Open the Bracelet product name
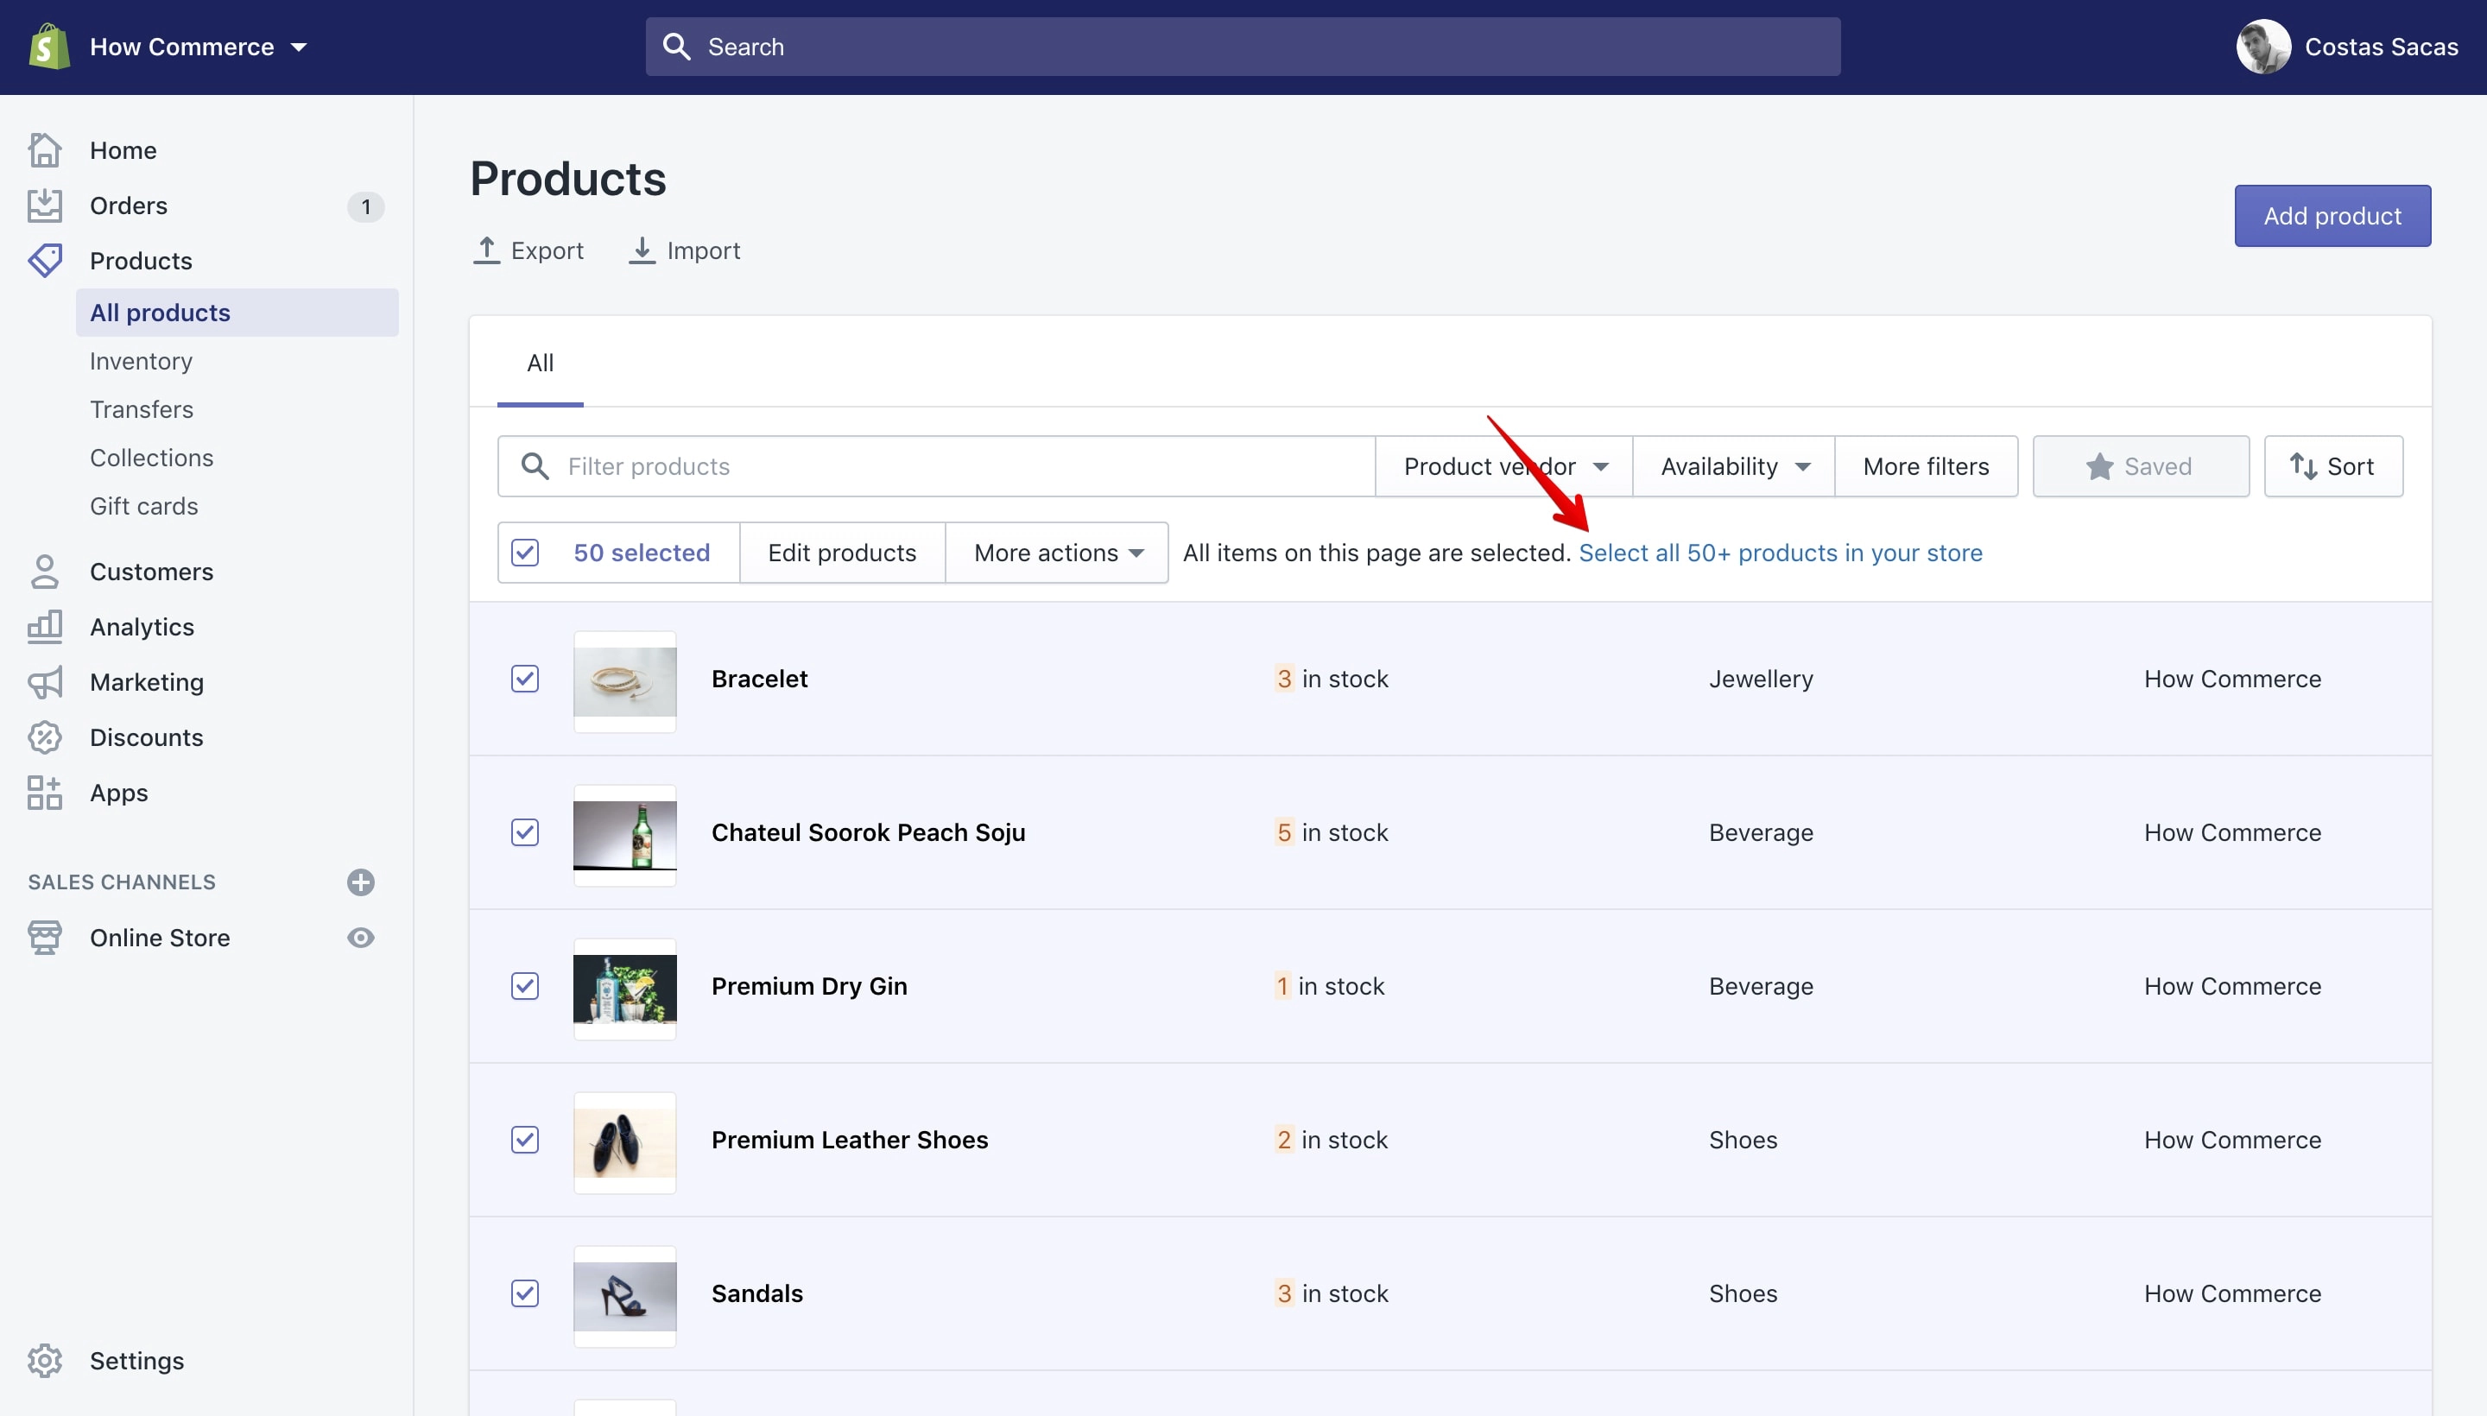The height and width of the screenshot is (1416, 2487). pyautogui.click(x=760, y=678)
